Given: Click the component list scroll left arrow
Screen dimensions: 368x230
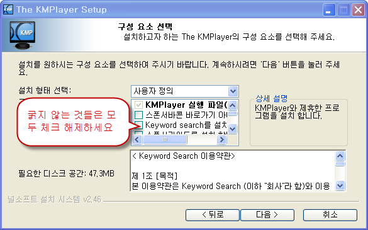Looking at the screenshot, I should (x=137, y=140).
